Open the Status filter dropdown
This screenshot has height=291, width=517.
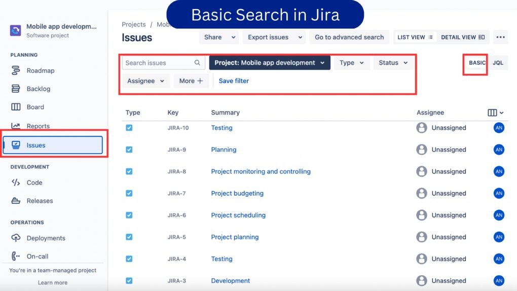click(393, 63)
